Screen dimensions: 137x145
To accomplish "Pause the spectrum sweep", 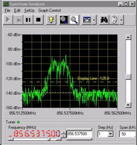I will [x=28, y=20].
